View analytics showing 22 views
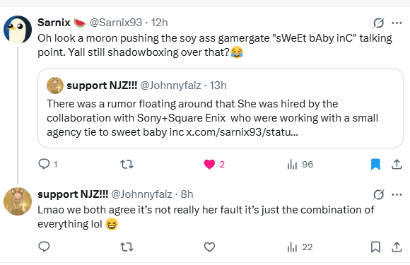Screen dimensions: 410x265 tap(300, 247)
